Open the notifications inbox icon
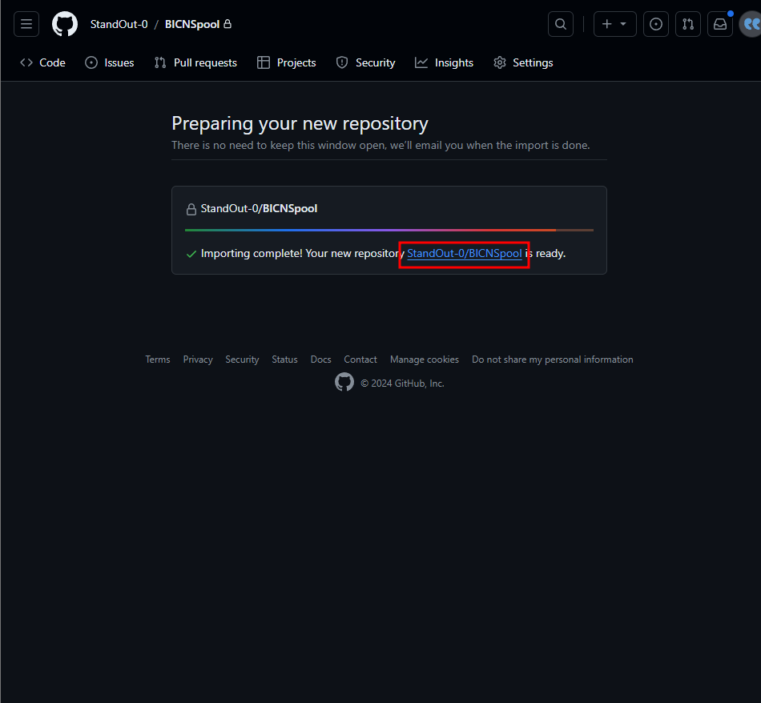Image resolution: width=761 pixels, height=703 pixels. (x=720, y=24)
